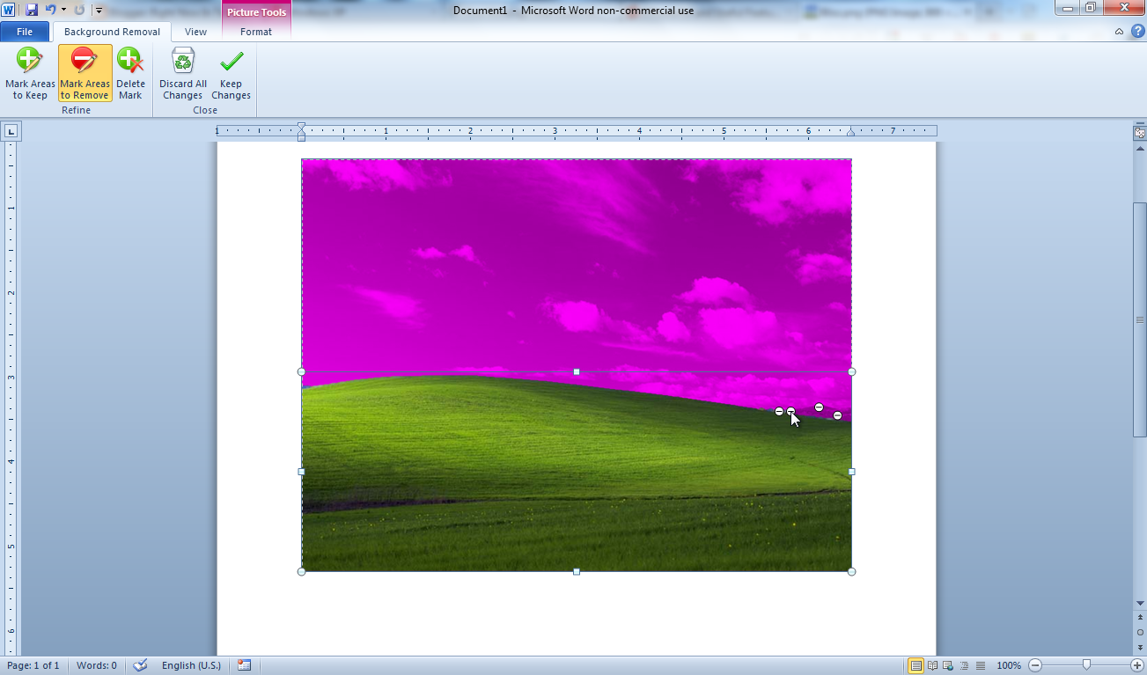
Task: Switch to Print Layout view
Action: pyautogui.click(x=916, y=665)
